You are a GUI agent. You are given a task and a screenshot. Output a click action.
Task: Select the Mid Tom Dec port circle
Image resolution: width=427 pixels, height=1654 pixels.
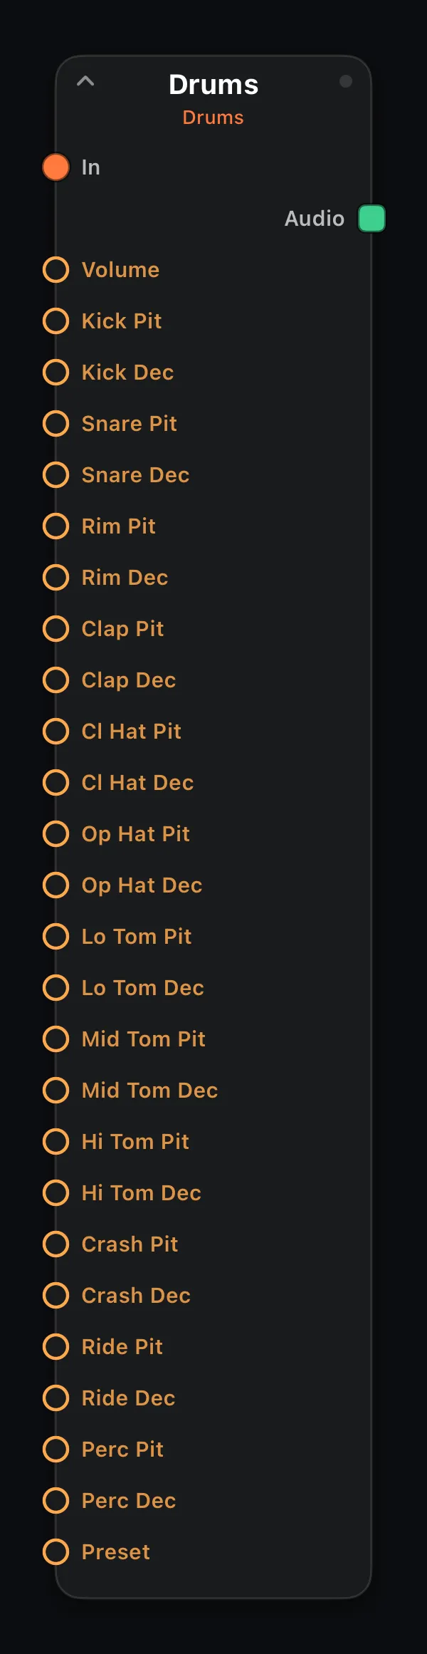click(x=56, y=1091)
